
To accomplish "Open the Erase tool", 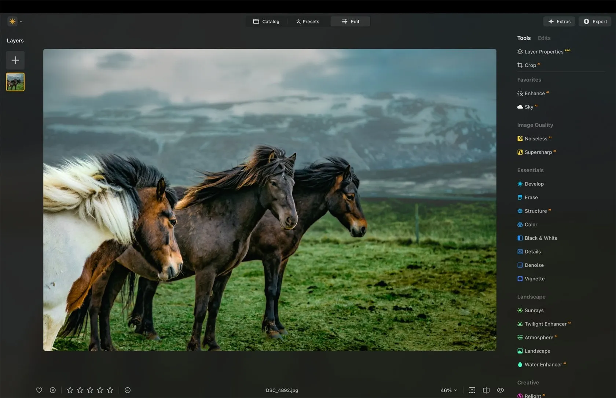I will click(531, 198).
